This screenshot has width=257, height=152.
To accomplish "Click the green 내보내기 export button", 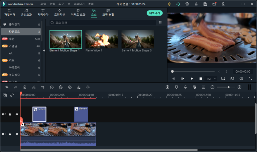I will click(x=155, y=13).
